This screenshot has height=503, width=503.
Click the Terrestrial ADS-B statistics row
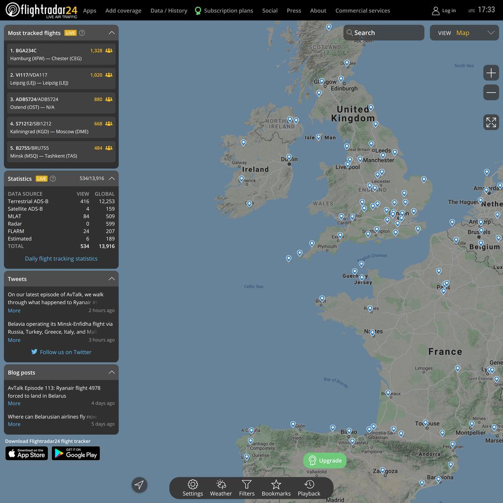[x=61, y=201]
